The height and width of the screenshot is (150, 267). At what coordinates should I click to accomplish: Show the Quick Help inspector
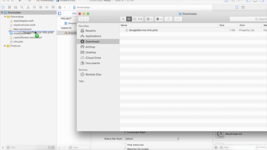point(243,7)
